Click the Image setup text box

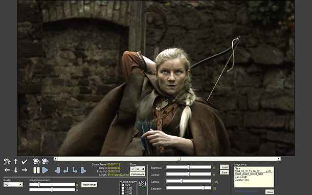[254, 177]
